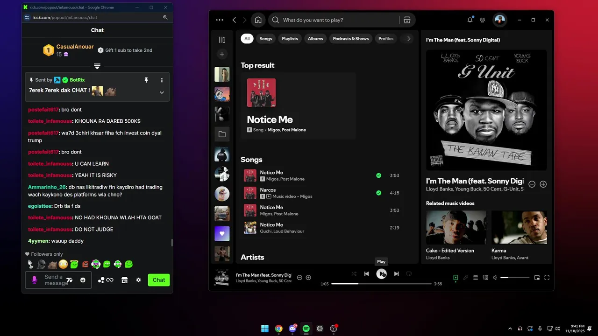Screen dimensions: 598x336
Task: Skip to the next track
Action: tap(396, 274)
